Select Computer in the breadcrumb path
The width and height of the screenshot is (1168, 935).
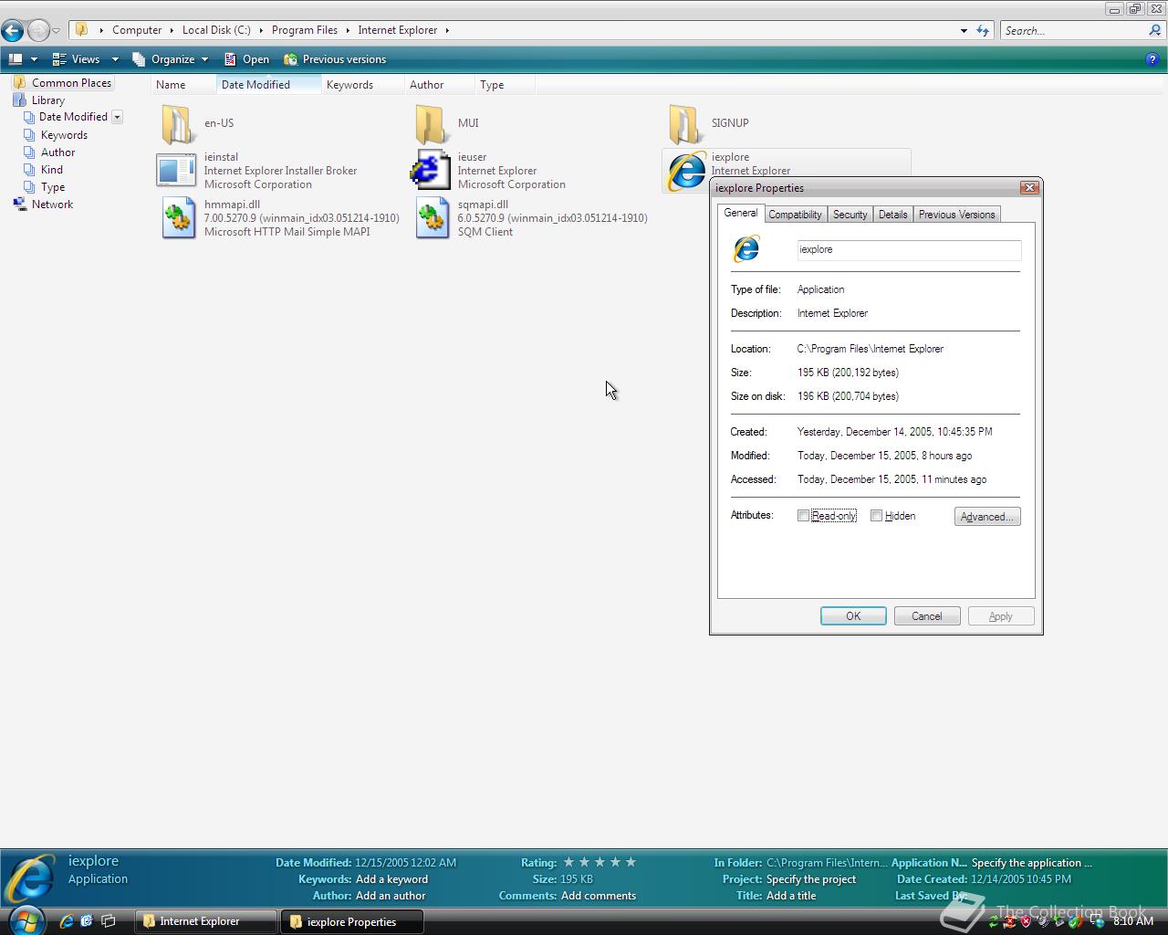coord(137,30)
